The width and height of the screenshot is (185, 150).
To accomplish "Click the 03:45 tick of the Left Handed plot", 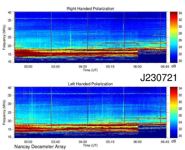I will click(55, 142).
